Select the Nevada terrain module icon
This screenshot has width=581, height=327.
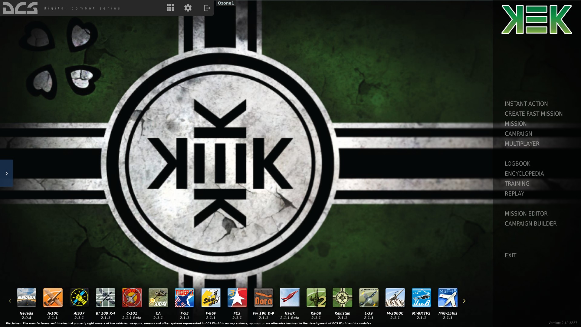27,297
